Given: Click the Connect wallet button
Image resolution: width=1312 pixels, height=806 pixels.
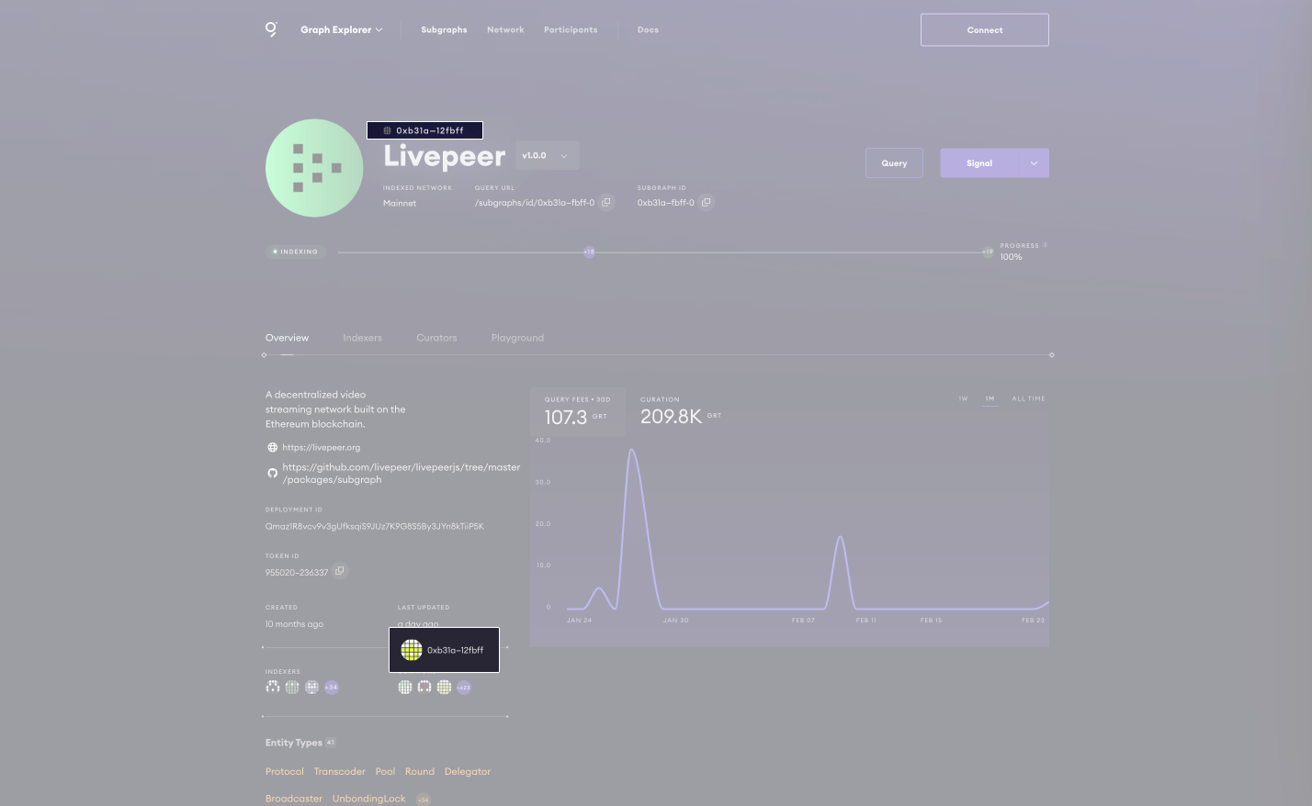Looking at the screenshot, I should tap(984, 29).
